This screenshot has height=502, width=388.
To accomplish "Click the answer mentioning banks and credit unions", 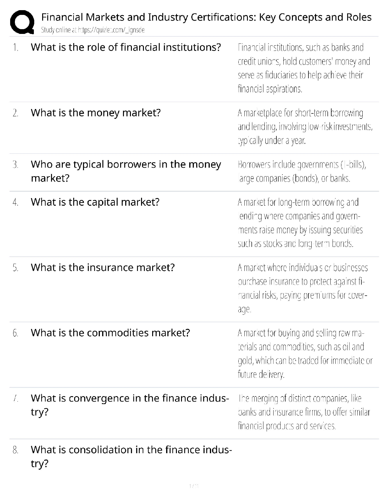I will (304, 68).
